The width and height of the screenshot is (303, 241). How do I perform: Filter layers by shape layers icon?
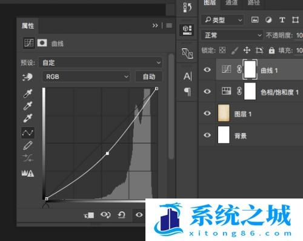pyautogui.click(x=295, y=20)
